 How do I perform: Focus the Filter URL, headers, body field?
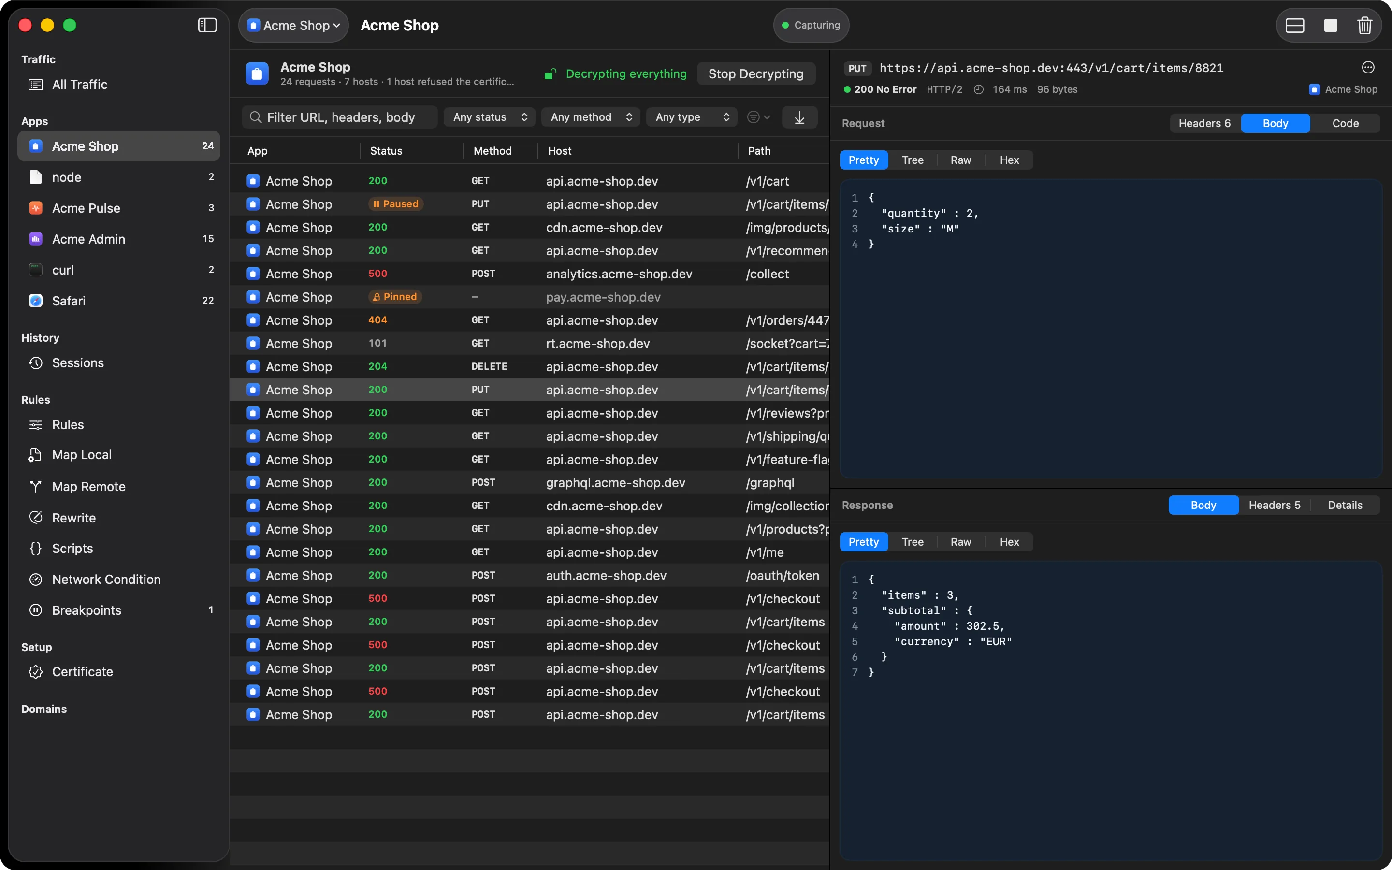(x=339, y=117)
